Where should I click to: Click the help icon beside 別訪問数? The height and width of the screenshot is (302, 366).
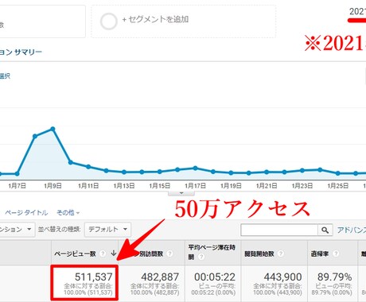point(169,254)
